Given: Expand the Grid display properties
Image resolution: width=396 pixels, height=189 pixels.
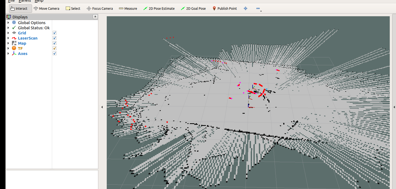Looking at the screenshot, I should point(8,33).
